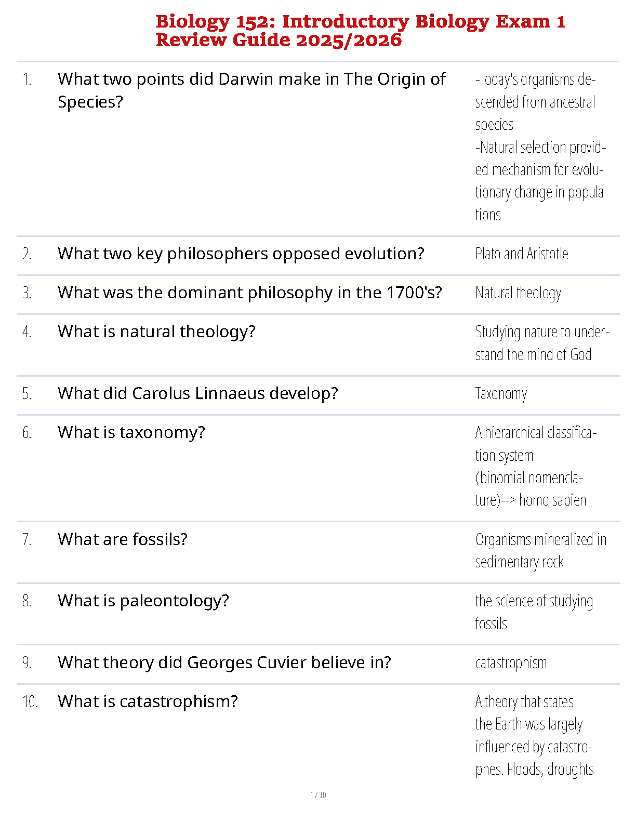Click the 'Plato and Aristotle' answer text

[x=522, y=254]
